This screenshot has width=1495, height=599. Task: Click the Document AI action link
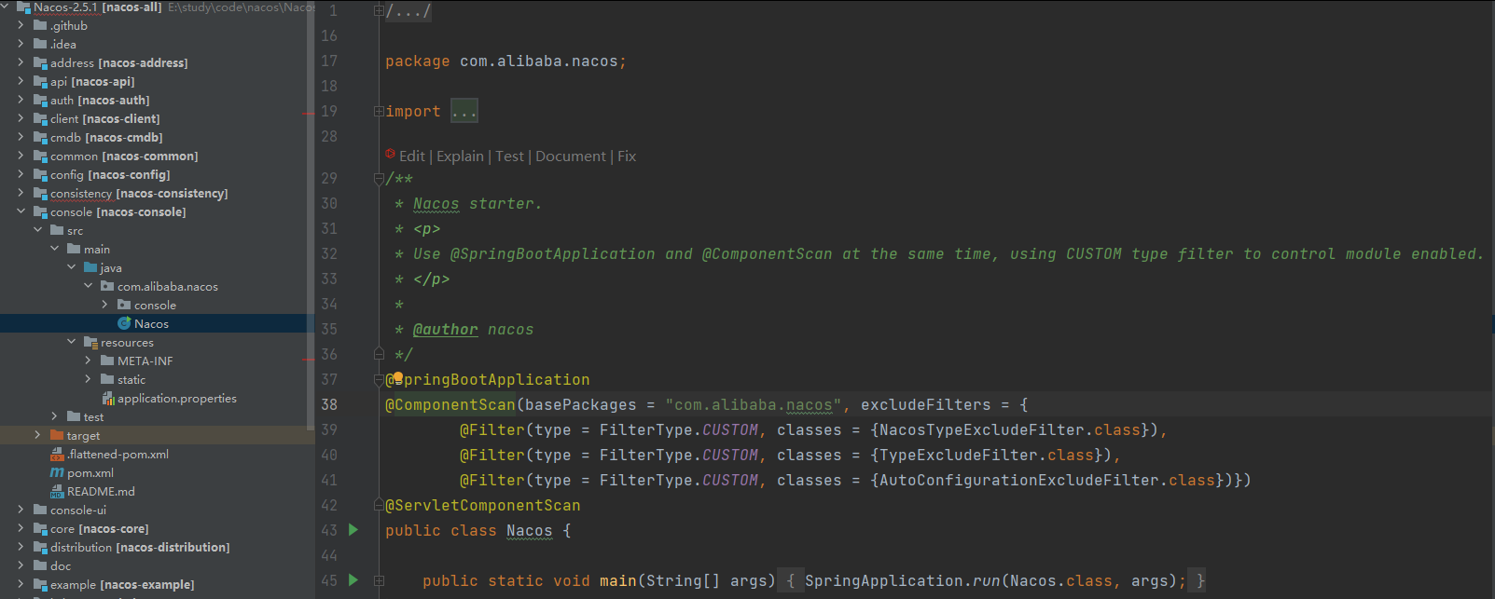click(571, 157)
